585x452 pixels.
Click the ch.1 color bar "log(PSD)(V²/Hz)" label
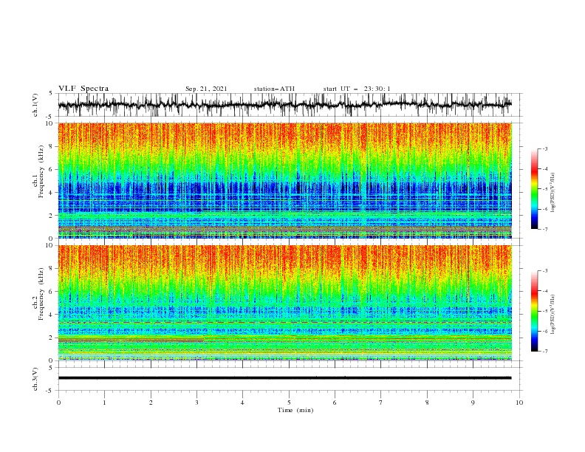(x=552, y=193)
